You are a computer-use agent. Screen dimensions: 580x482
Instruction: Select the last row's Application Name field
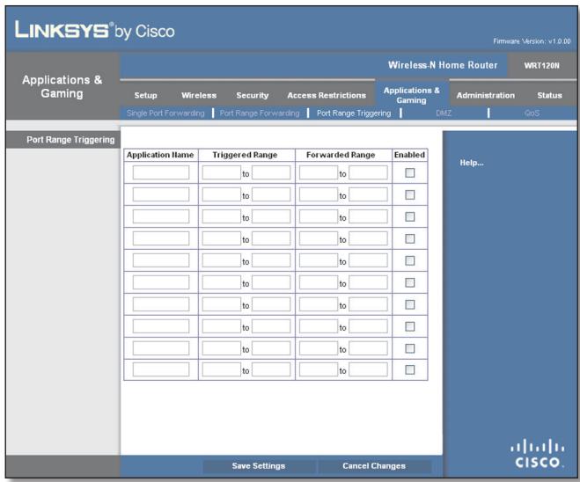click(x=161, y=369)
